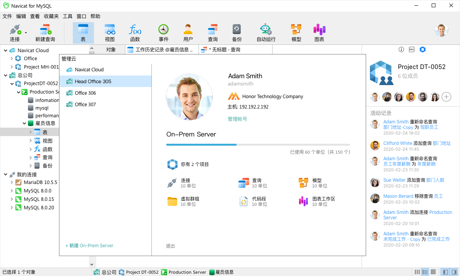Toggle the right information pane visibility
Screen dimensions: 460x276
click(453, 272)
